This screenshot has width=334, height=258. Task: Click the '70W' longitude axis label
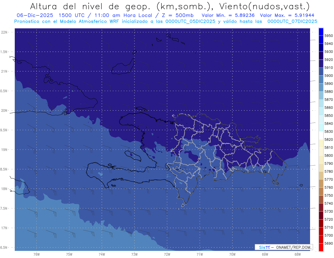point(232,254)
